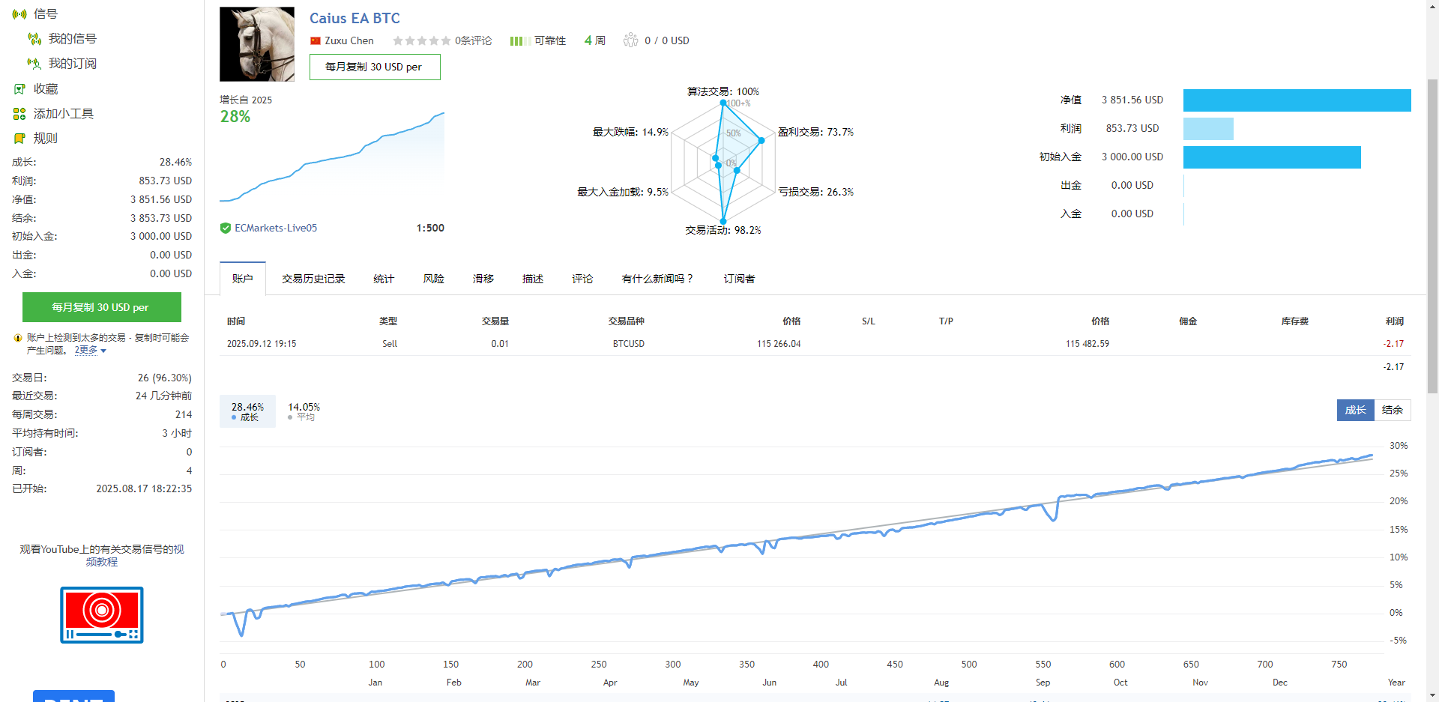Click the Sell type cell
Viewport: 1439px width, 702px height.
pos(390,344)
